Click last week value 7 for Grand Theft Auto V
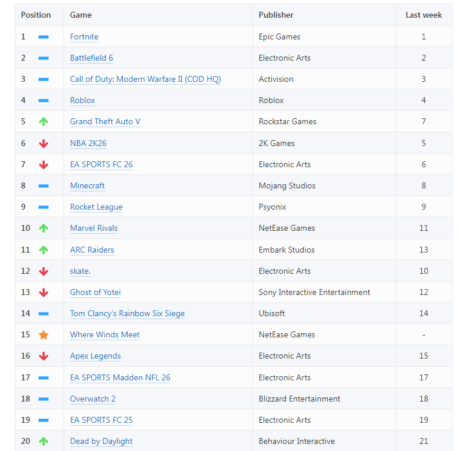 pos(424,121)
